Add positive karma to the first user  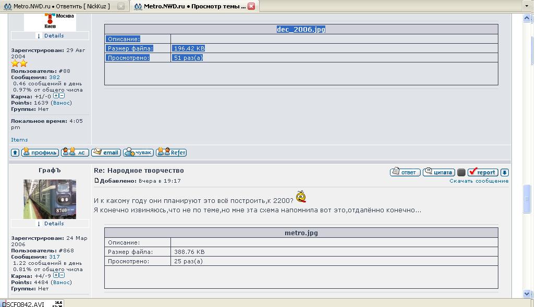tap(56, 96)
